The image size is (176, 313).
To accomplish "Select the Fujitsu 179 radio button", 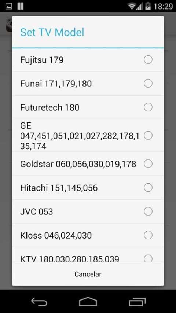I will click(148, 60).
